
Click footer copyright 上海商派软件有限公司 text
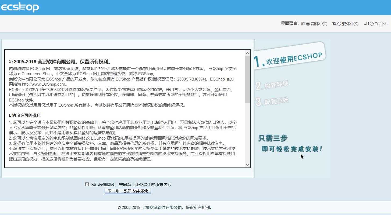162,207
